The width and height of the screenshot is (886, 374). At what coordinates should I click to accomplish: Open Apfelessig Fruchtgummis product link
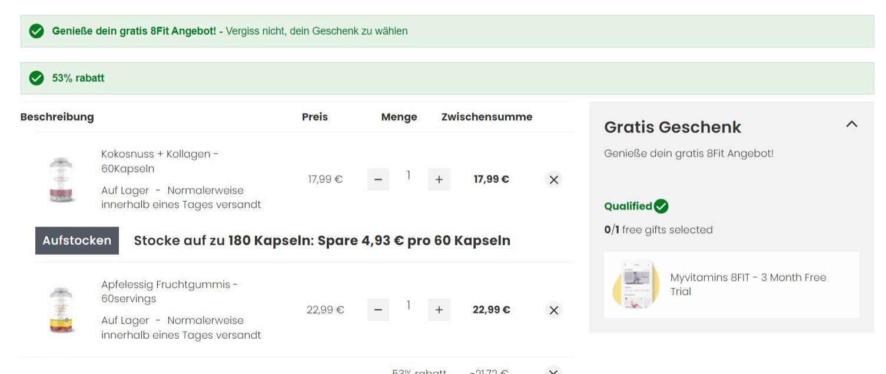pos(170,292)
